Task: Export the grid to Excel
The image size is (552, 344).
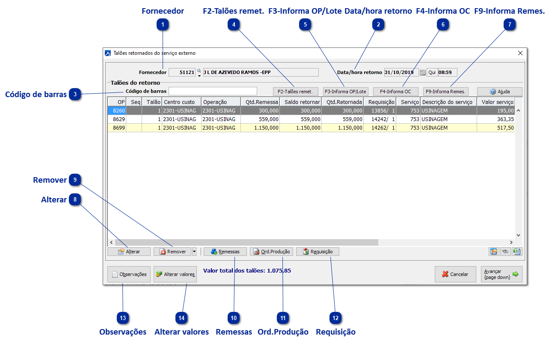Action: pos(517,252)
